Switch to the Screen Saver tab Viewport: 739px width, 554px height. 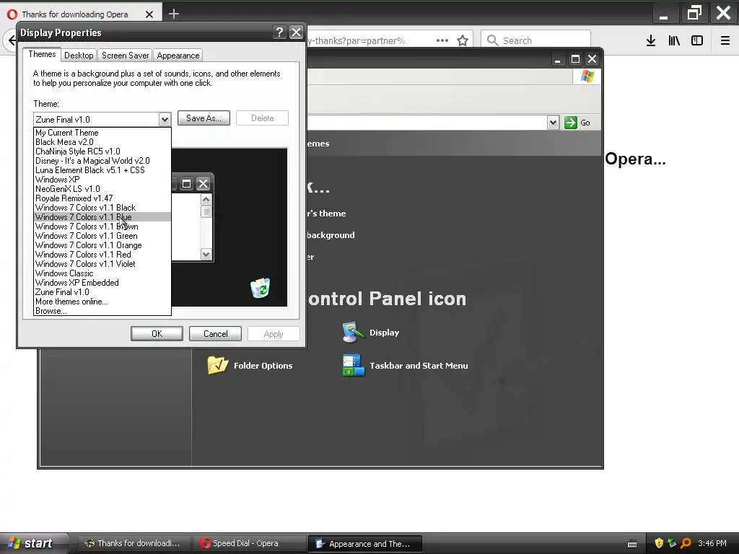(126, 55)
